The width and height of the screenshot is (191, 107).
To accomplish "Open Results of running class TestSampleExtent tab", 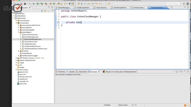I will 120,72.
